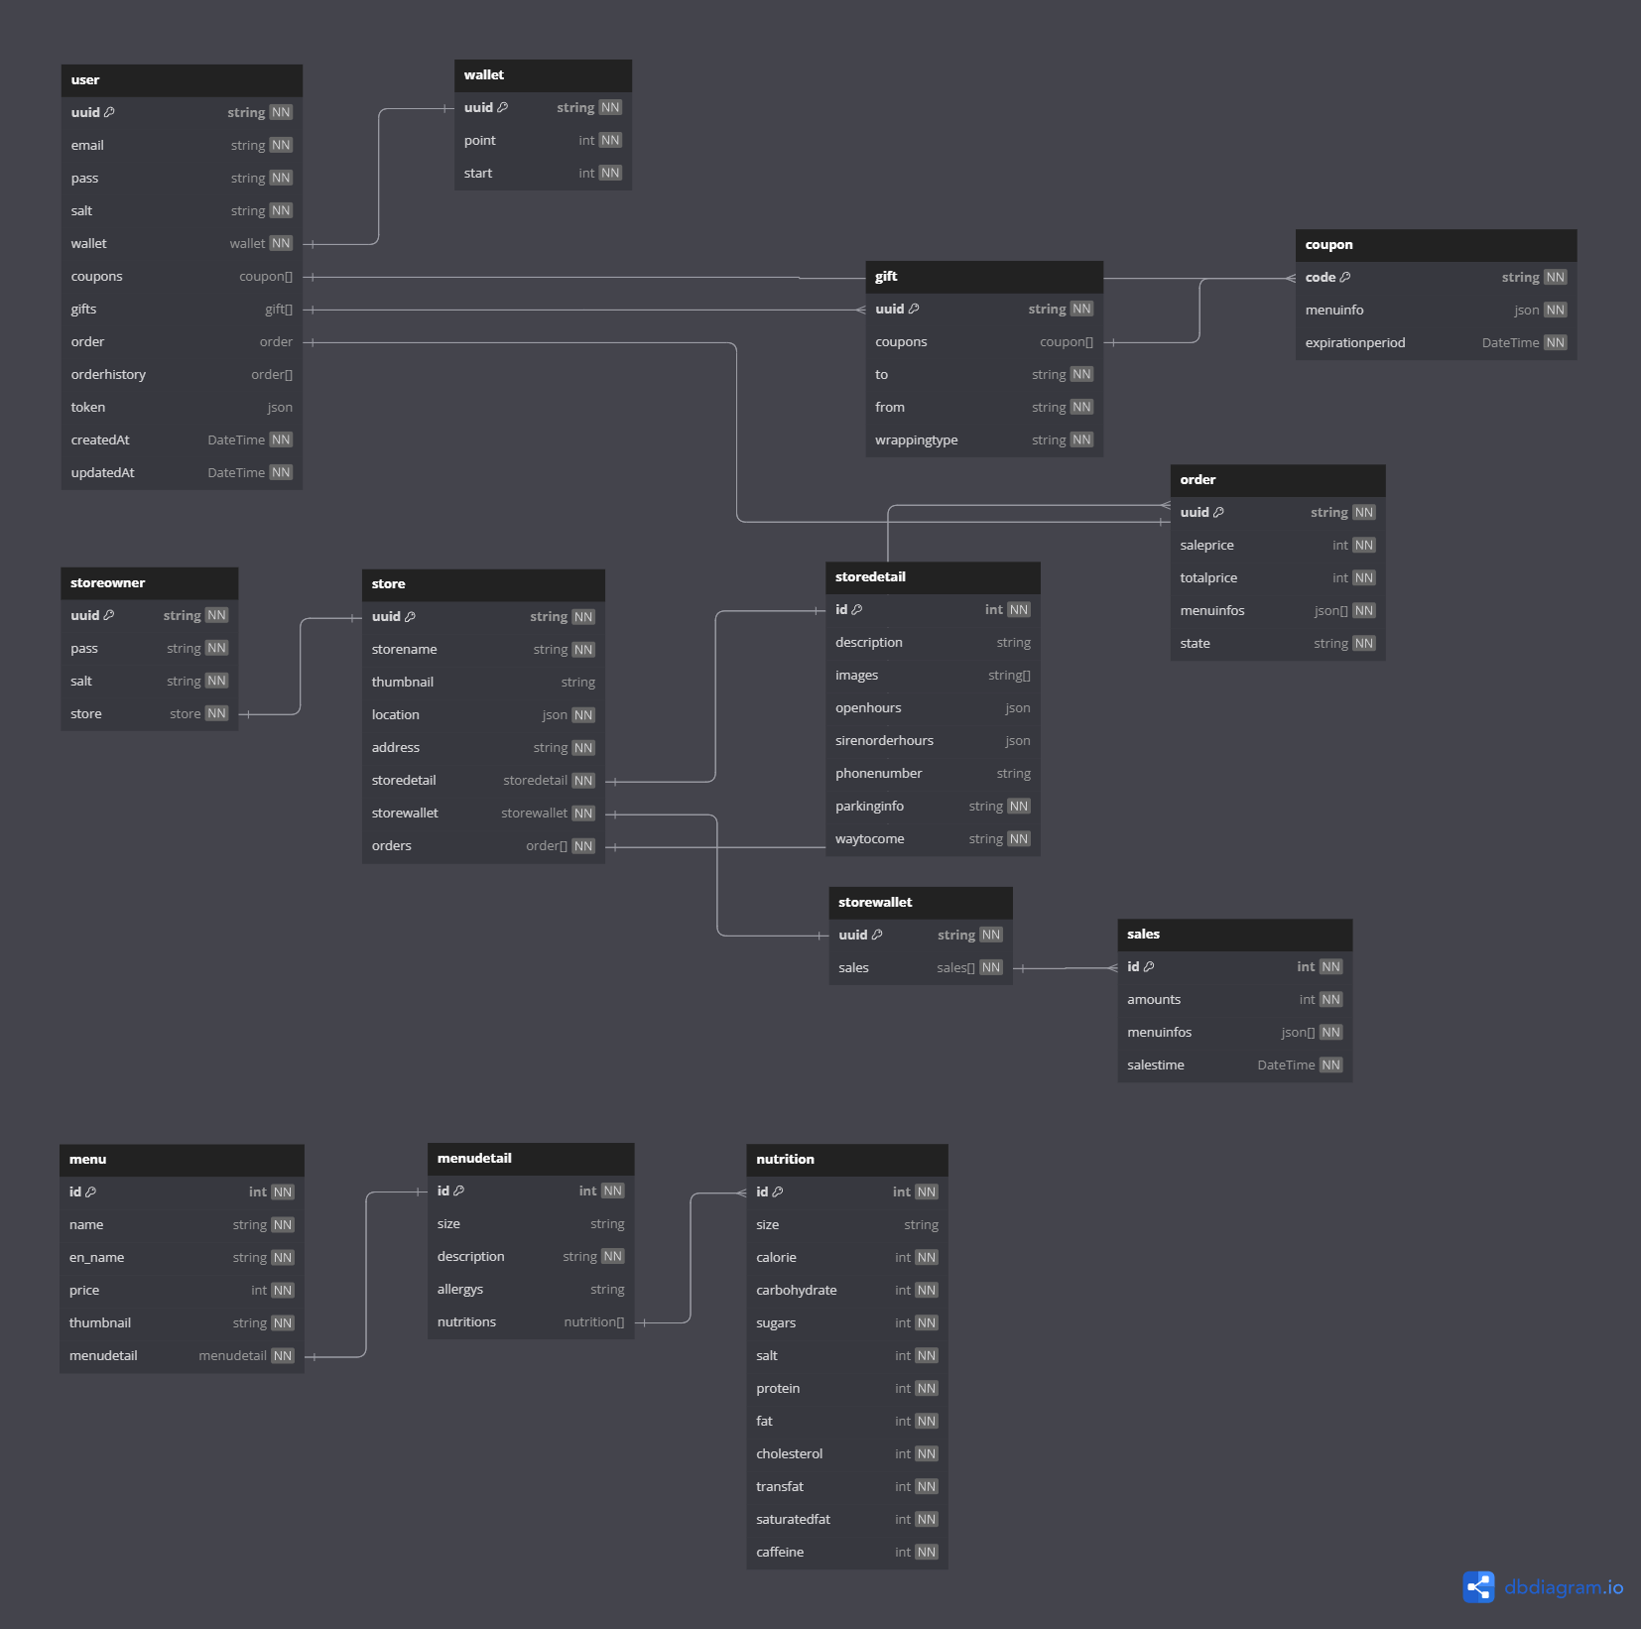Click the key icon beside order uuid
The image size is (1641, 1629).
[1218, 513]
